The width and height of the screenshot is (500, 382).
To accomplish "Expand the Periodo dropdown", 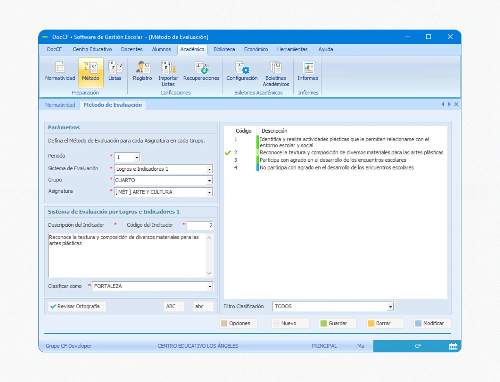I will point(137,158).
